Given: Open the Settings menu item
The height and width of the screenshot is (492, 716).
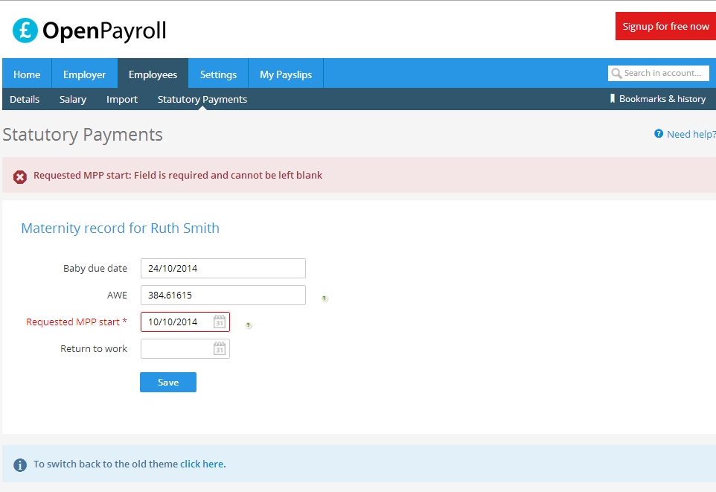Looking at the screenshot, I should pyautogui.click(x=217, y=74).
